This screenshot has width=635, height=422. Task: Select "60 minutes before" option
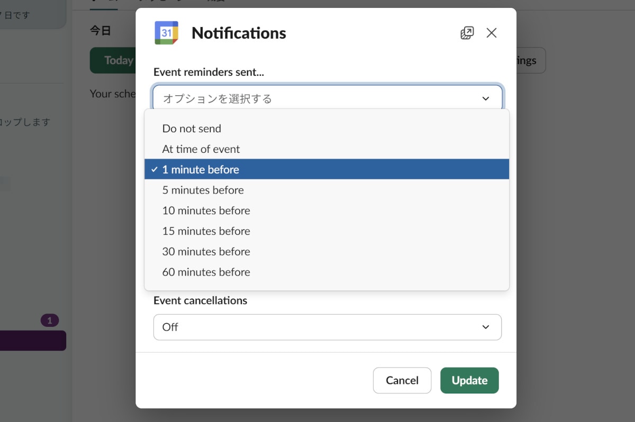click(206, 272)
